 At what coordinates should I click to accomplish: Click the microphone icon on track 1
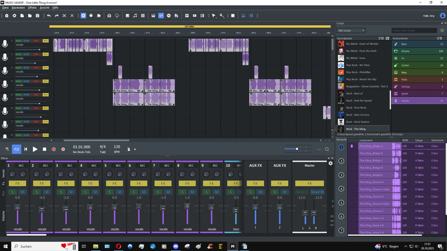[5, 43]
